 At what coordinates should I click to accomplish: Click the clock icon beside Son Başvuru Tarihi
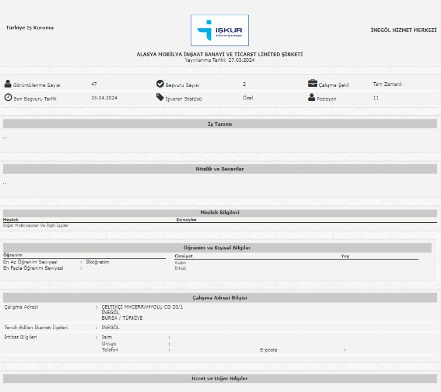pos(8,98)
